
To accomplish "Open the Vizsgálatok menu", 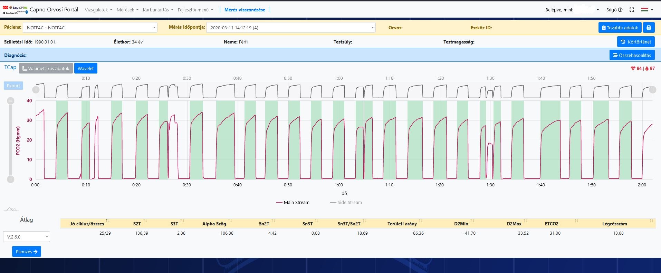I will [98, 10].
